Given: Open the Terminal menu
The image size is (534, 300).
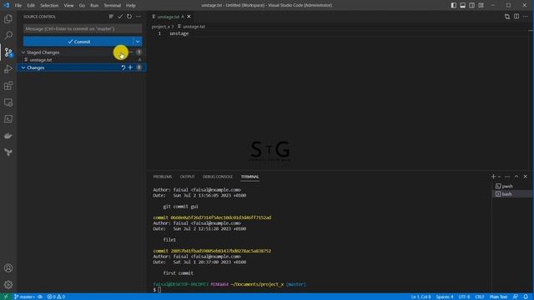Looking at the screenshot, I should click(x=113, y=5).
